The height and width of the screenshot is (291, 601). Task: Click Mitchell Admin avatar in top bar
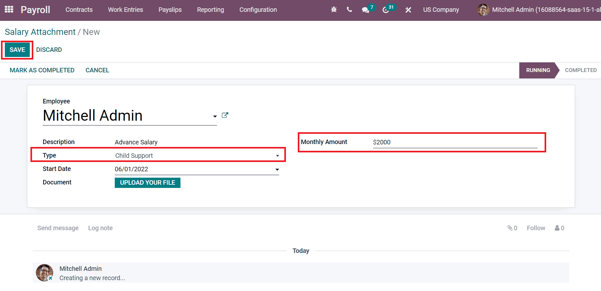point(483,10)
